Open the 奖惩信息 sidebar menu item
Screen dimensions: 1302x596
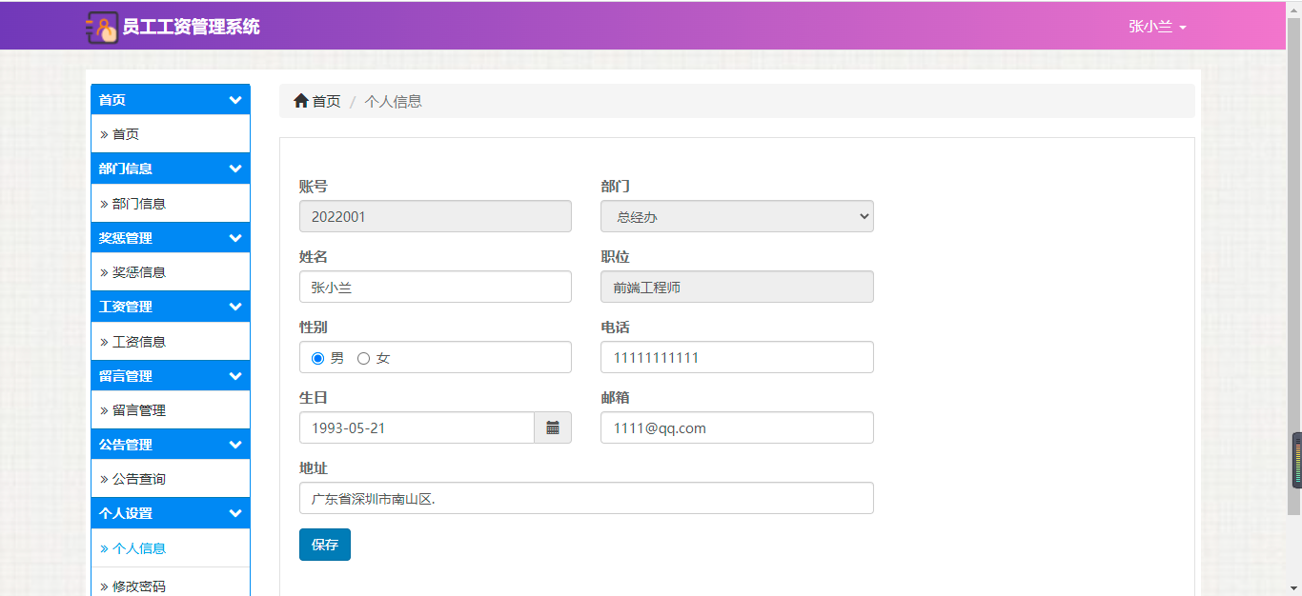(x=171, y=272)
